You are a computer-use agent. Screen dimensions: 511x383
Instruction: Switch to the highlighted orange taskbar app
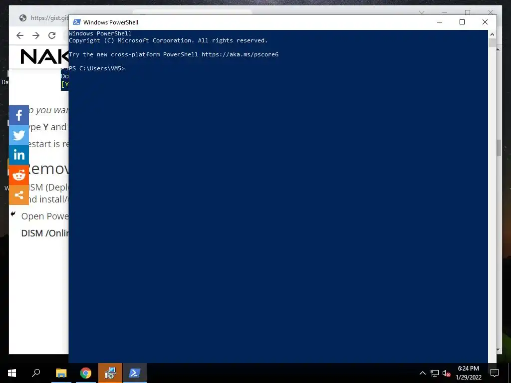point(110,373)
